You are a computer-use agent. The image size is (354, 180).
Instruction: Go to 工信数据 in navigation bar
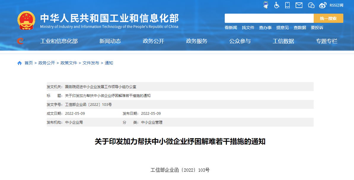point(283,41)
